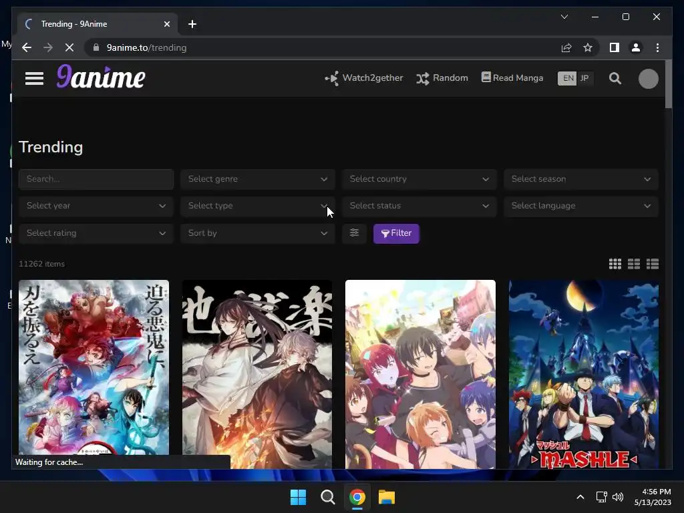Open the user profile avatar
Screen dimensions: 684x513
[x=648, y=79]
